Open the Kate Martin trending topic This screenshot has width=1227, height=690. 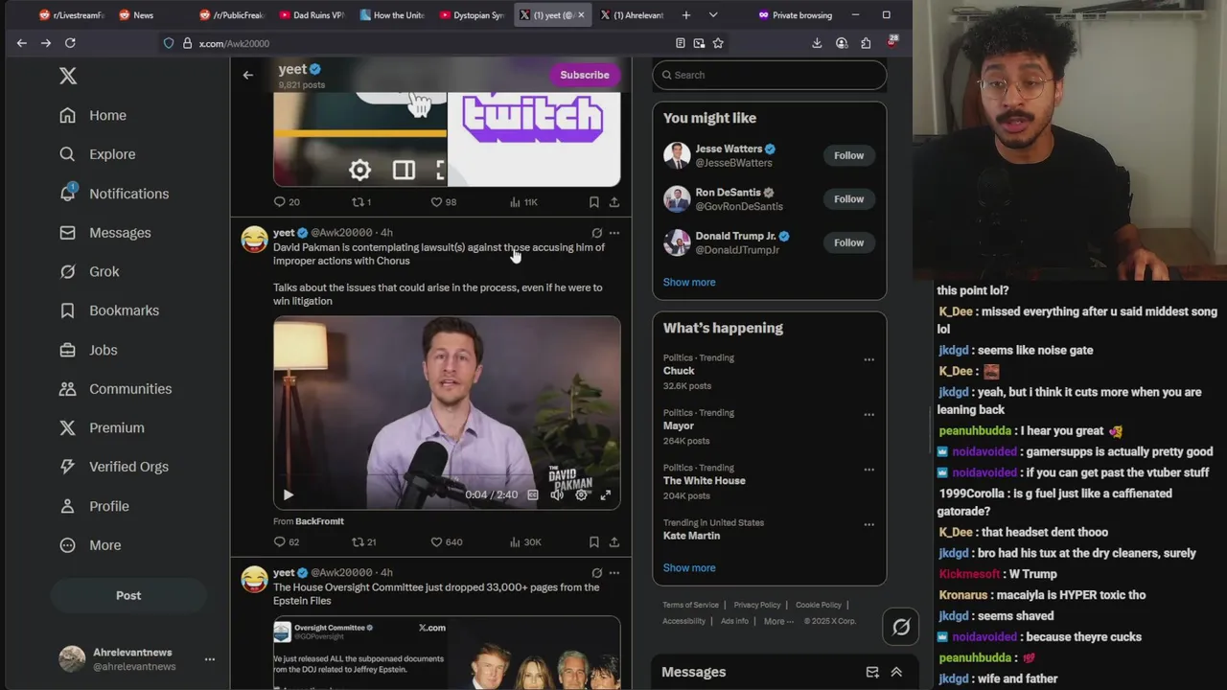click(x=691, y=536)
